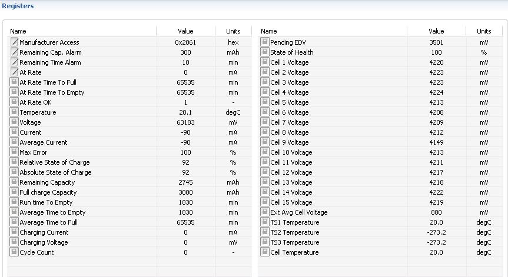Click the Value column header above 0x2061
This screenshot has width=508, height=277.
pos(185,31)
